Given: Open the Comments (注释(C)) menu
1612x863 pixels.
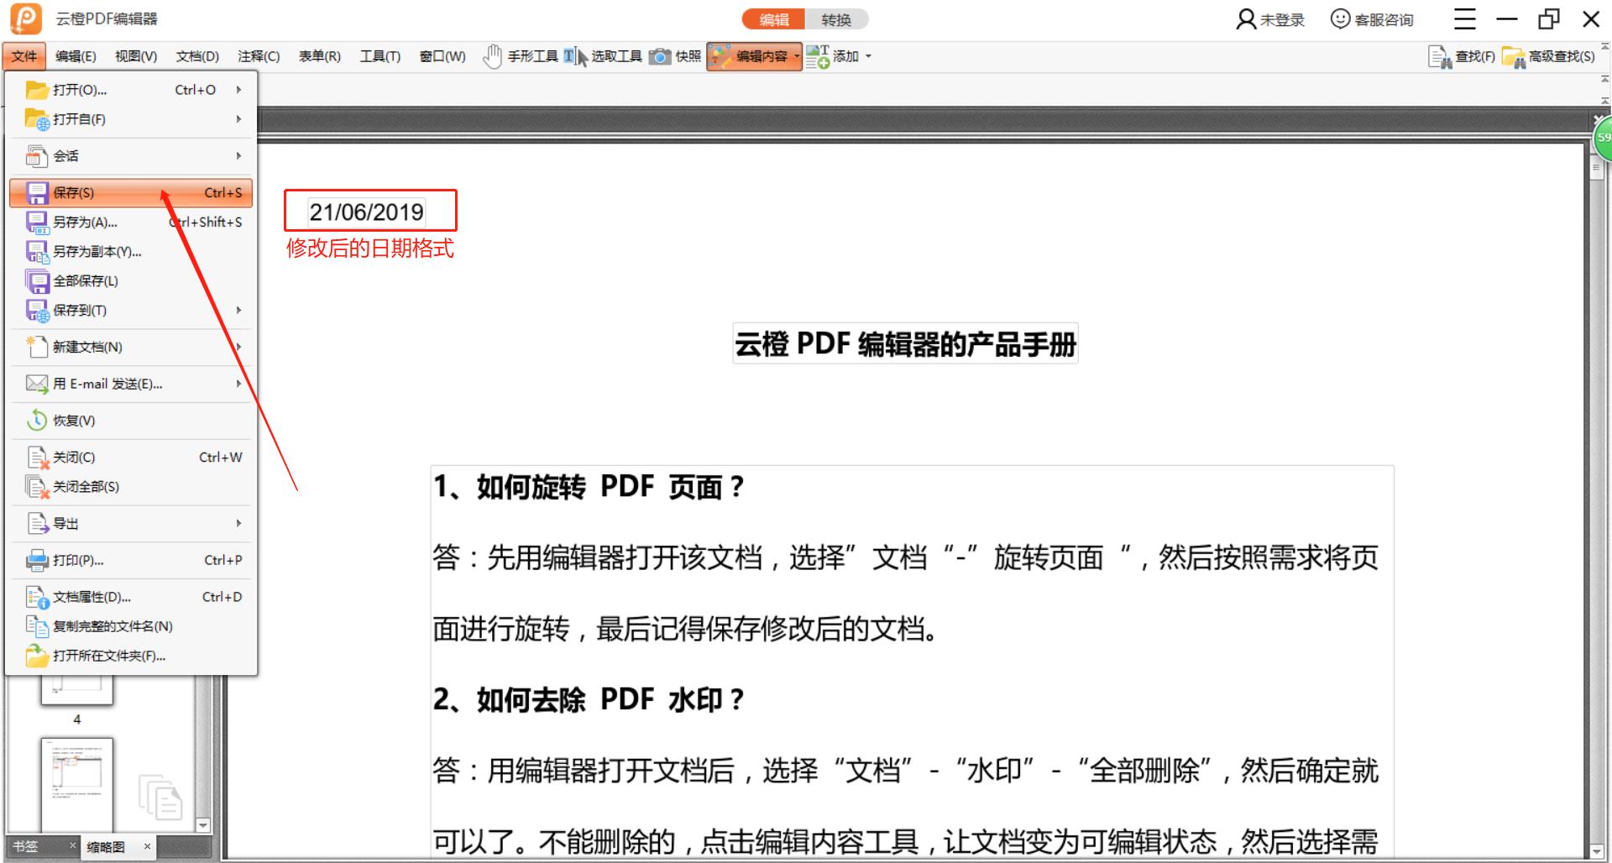Looking at the screenshot, I should point(259,56).
